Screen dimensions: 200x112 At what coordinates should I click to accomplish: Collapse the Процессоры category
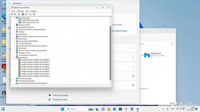(x=14, y=58)
